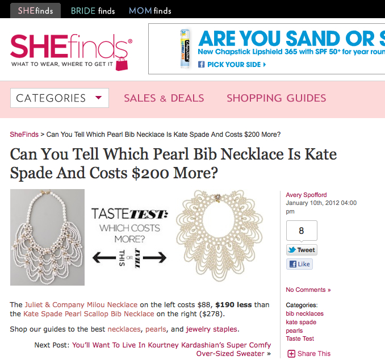Click the No Comments link
385x360 pixels.
click(x=308, y=290)
